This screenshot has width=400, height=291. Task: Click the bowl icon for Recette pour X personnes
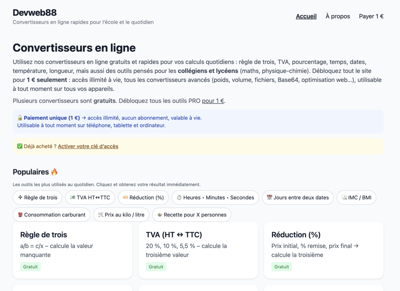pos(159,215)
